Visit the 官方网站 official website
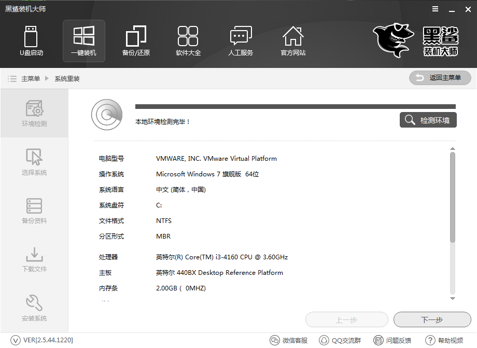Screen dimensions: 477x348 click(293, 40)
